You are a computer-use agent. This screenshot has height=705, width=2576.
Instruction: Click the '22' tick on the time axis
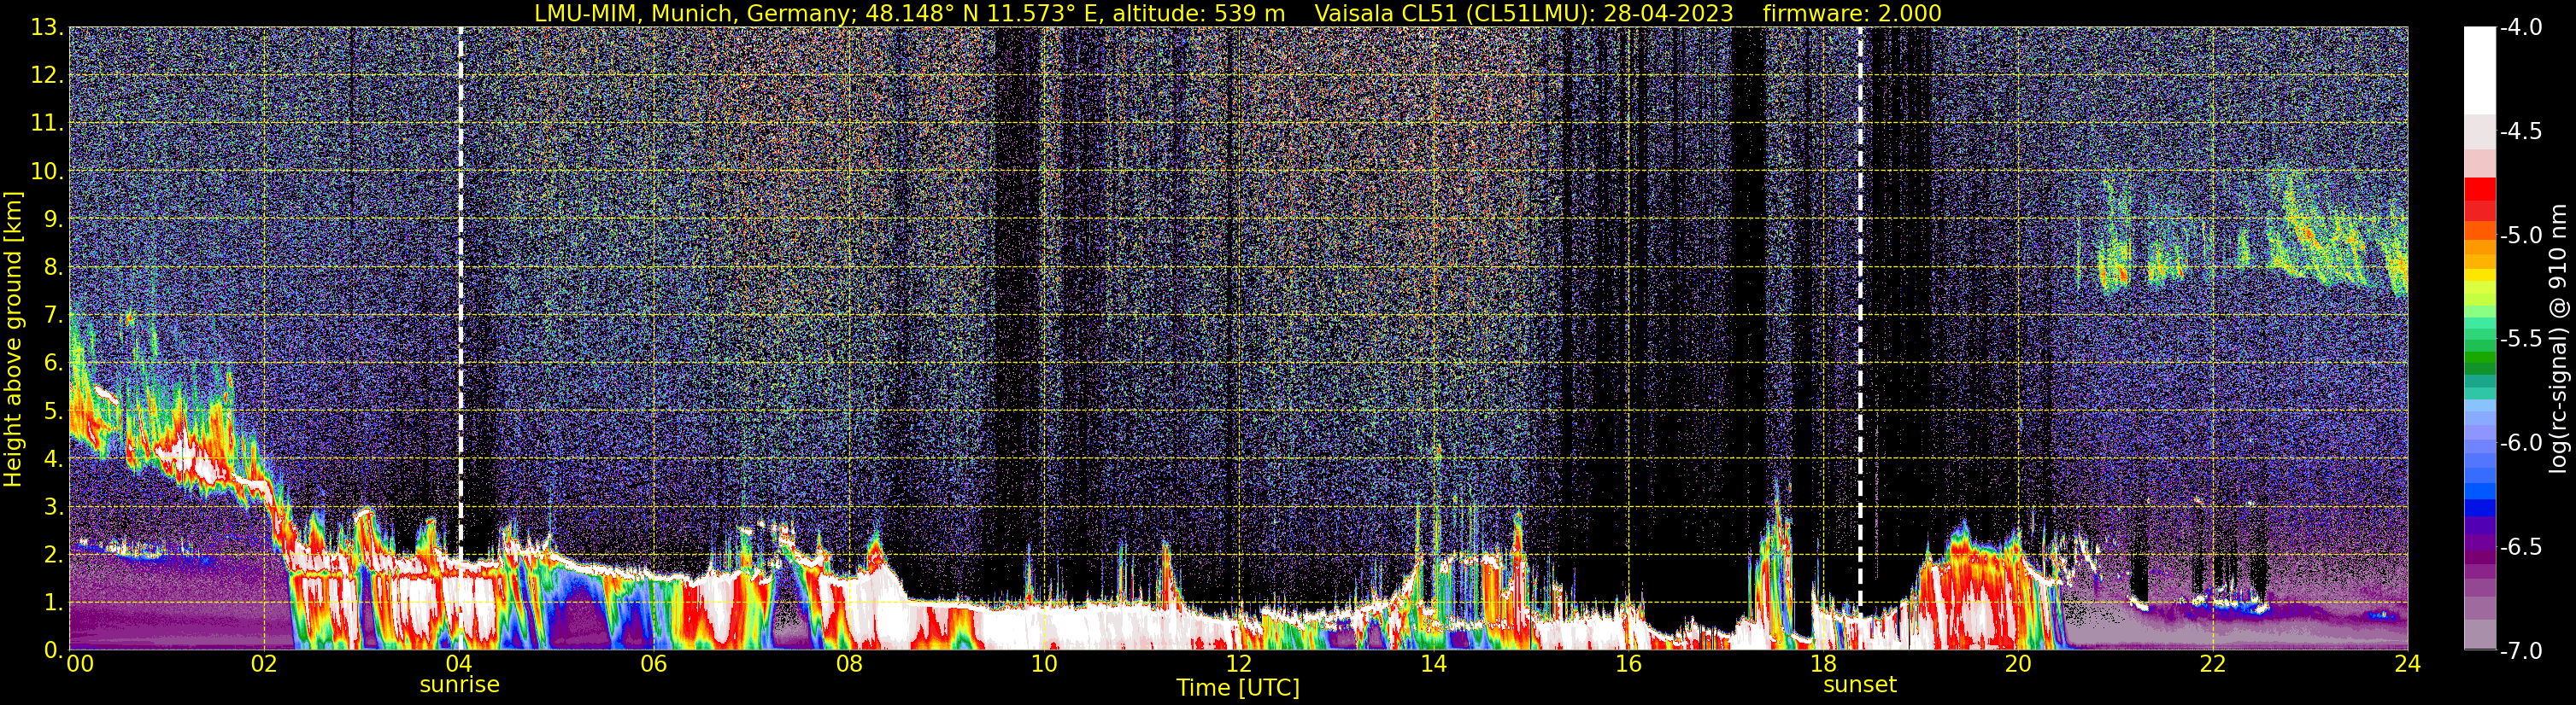click(2213, 664)
